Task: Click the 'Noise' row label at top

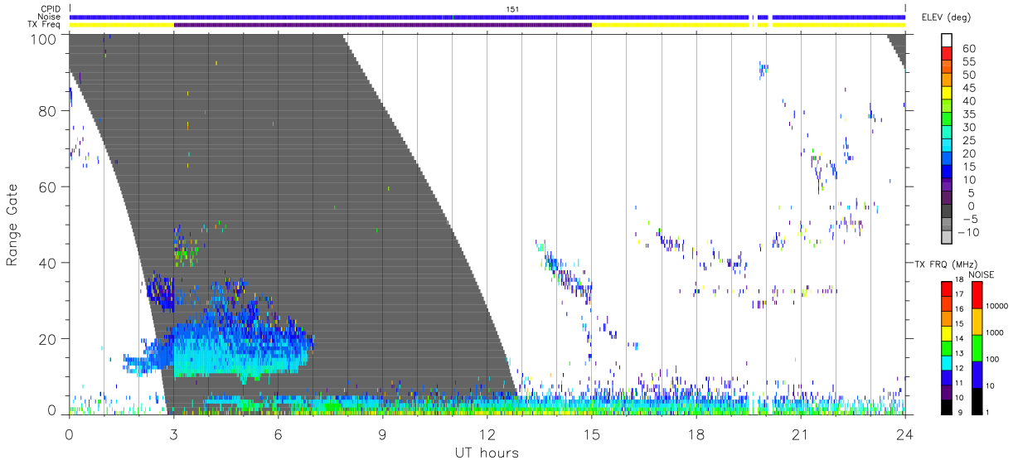Action: coord(50,17)
